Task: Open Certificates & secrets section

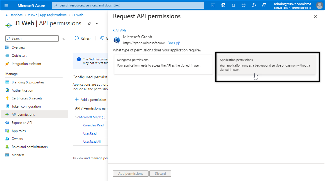Action: click(x=27, y=98)
